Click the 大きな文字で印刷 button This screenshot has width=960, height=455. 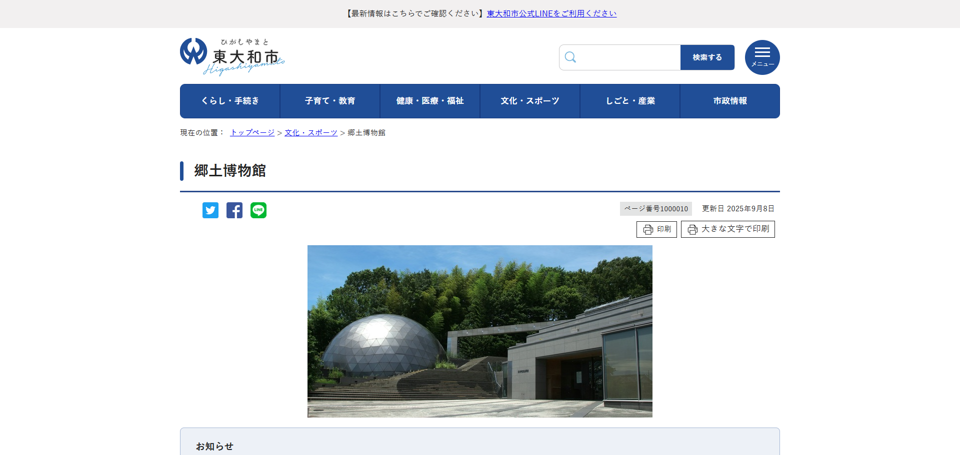[727, 229]
